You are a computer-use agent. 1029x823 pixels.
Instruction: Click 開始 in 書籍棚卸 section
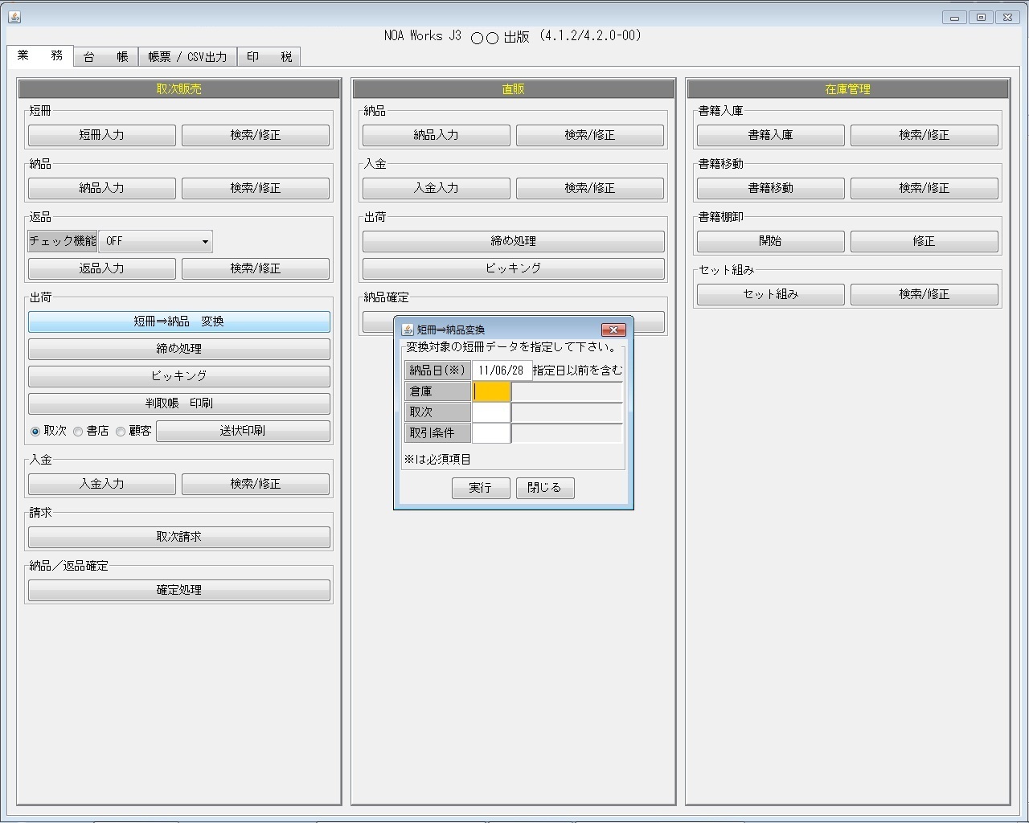pos(771,241)
